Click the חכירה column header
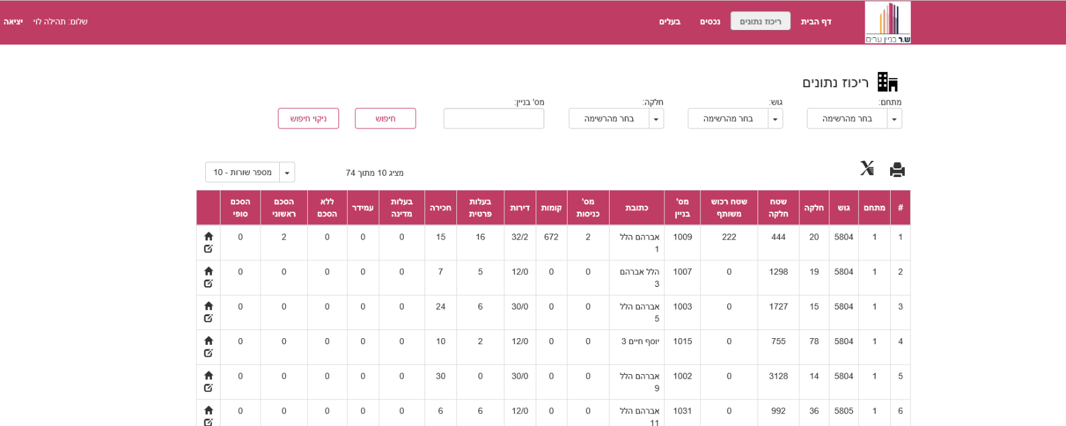 (x=440, y=208)
